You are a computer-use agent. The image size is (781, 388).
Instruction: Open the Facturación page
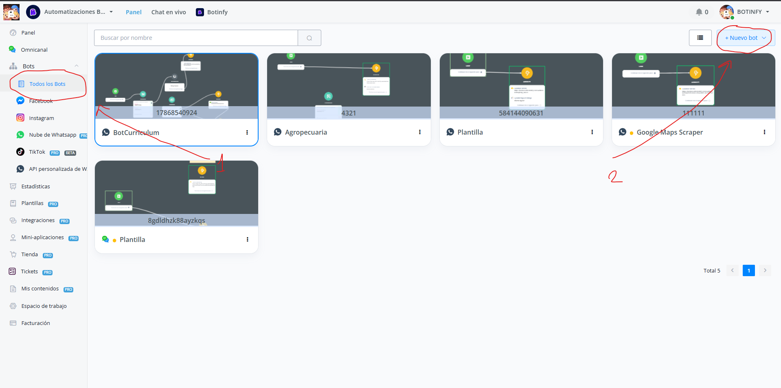pos(36,323)
